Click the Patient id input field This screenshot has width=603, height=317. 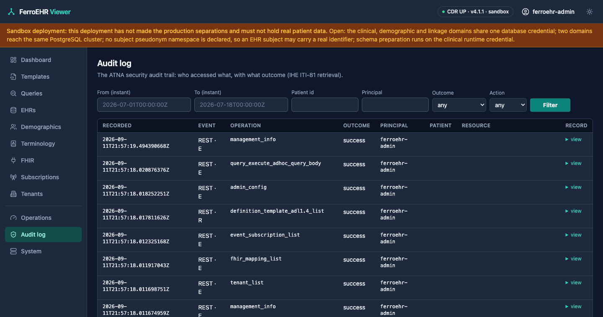[325, 105]
